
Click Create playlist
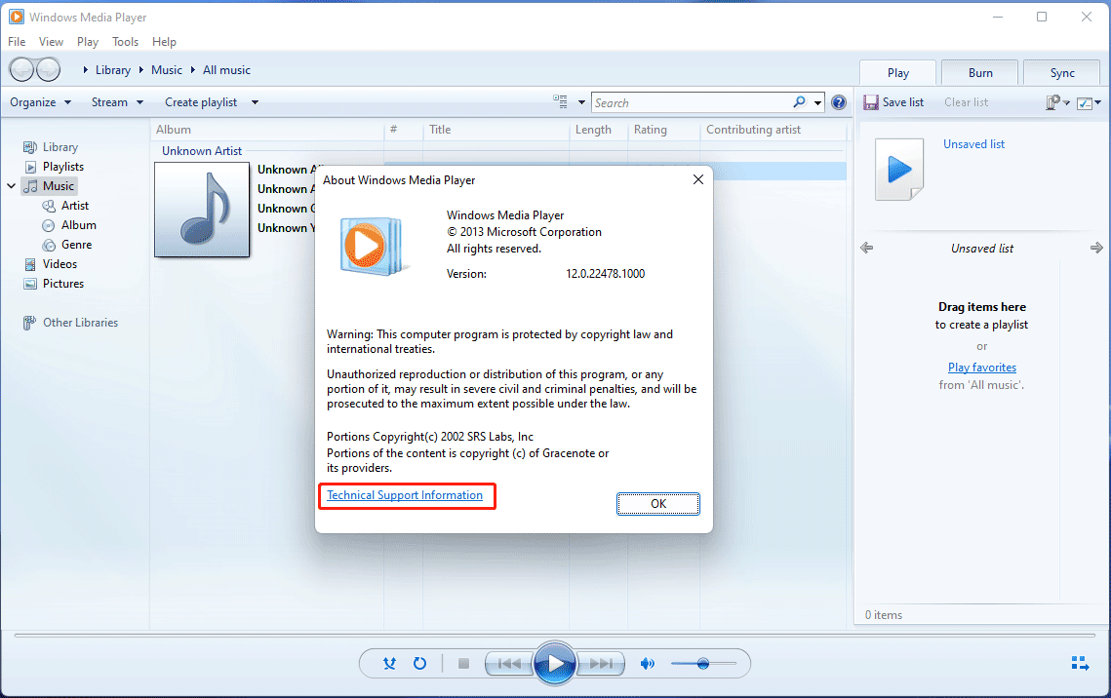click(201, 102)
